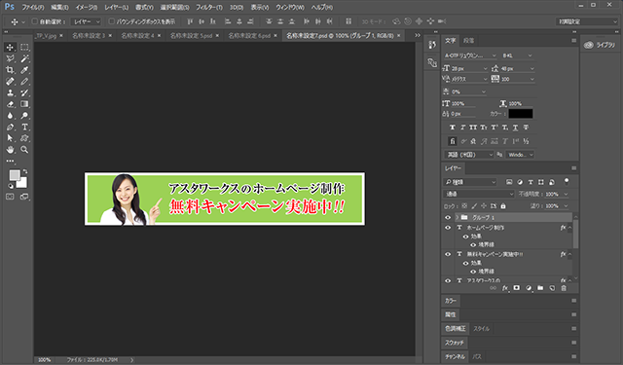The image size is (623, 365).
Task: Hide the グループ 1 layer group
Action: point(448,218)
